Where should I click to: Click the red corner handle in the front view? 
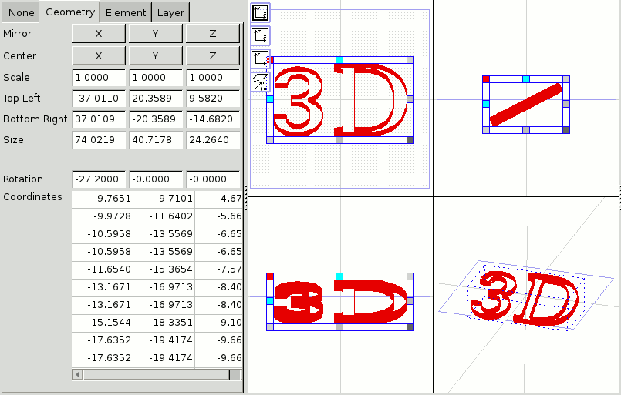click(270, 59)
